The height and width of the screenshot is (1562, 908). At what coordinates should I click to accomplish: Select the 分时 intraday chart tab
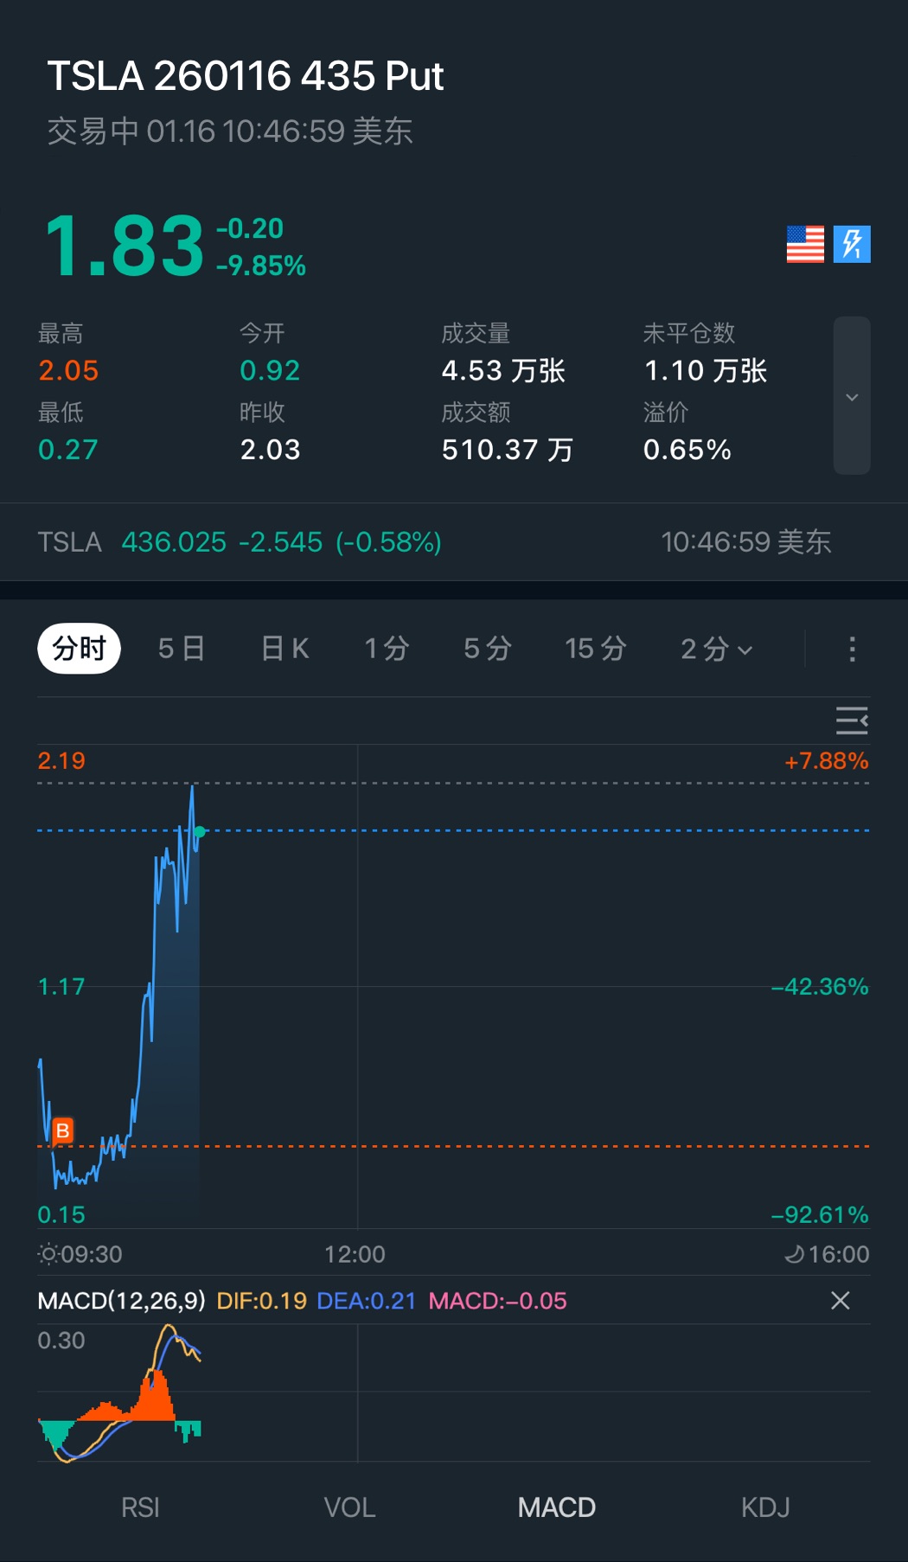[79, 648]
